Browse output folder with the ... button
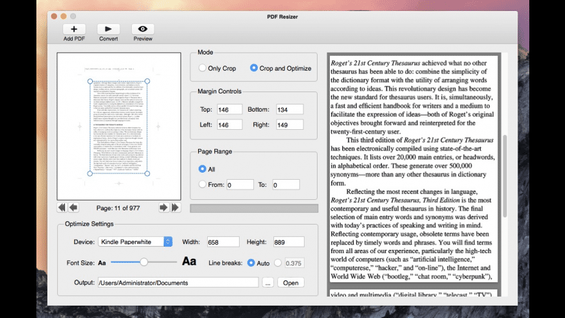The height and width of the screenshot is (318, 565). coord(268,283)
